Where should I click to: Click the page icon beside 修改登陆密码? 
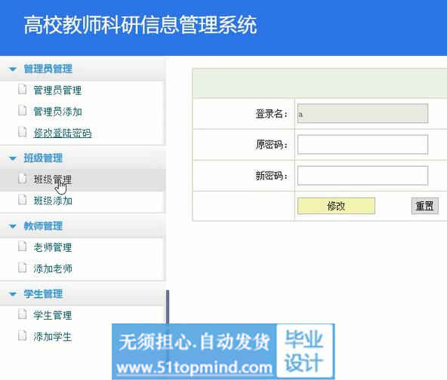pos(22,132)
